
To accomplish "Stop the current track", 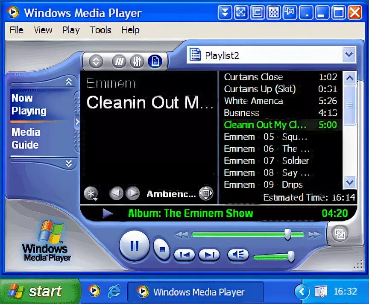I will (x=162, y=249).
